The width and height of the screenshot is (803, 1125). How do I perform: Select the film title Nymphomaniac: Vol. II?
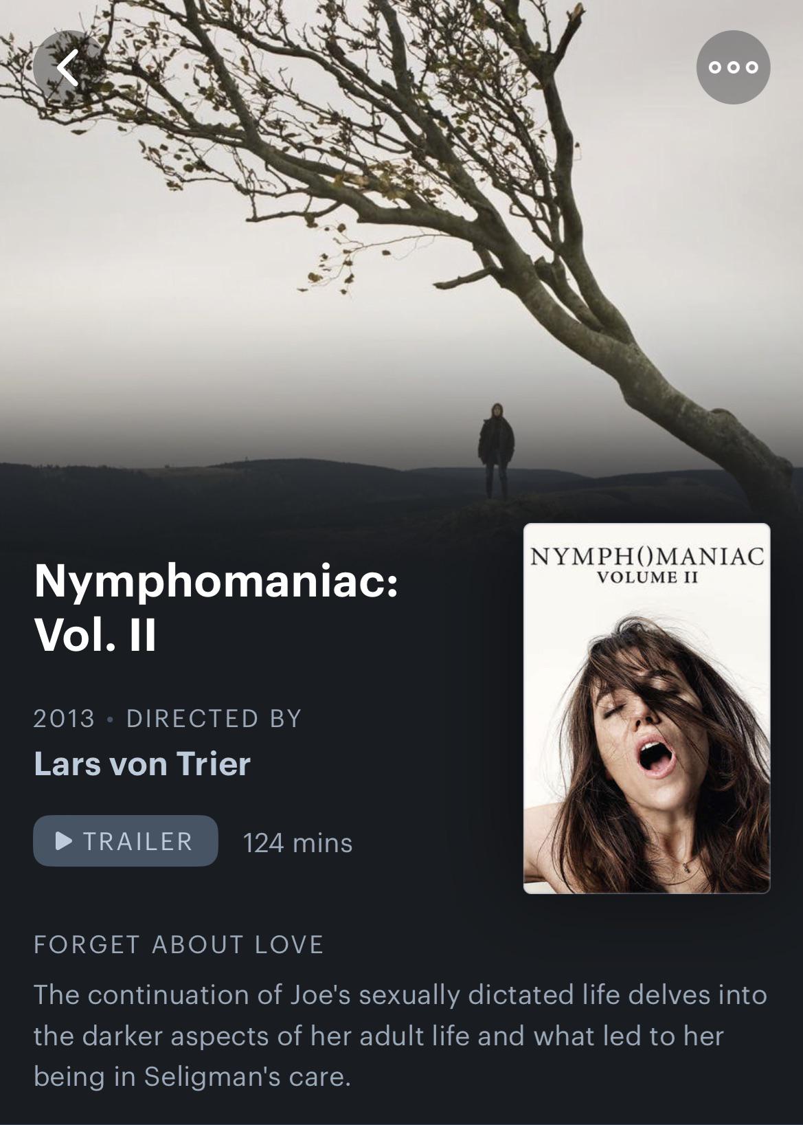click(x=216, y=608)
